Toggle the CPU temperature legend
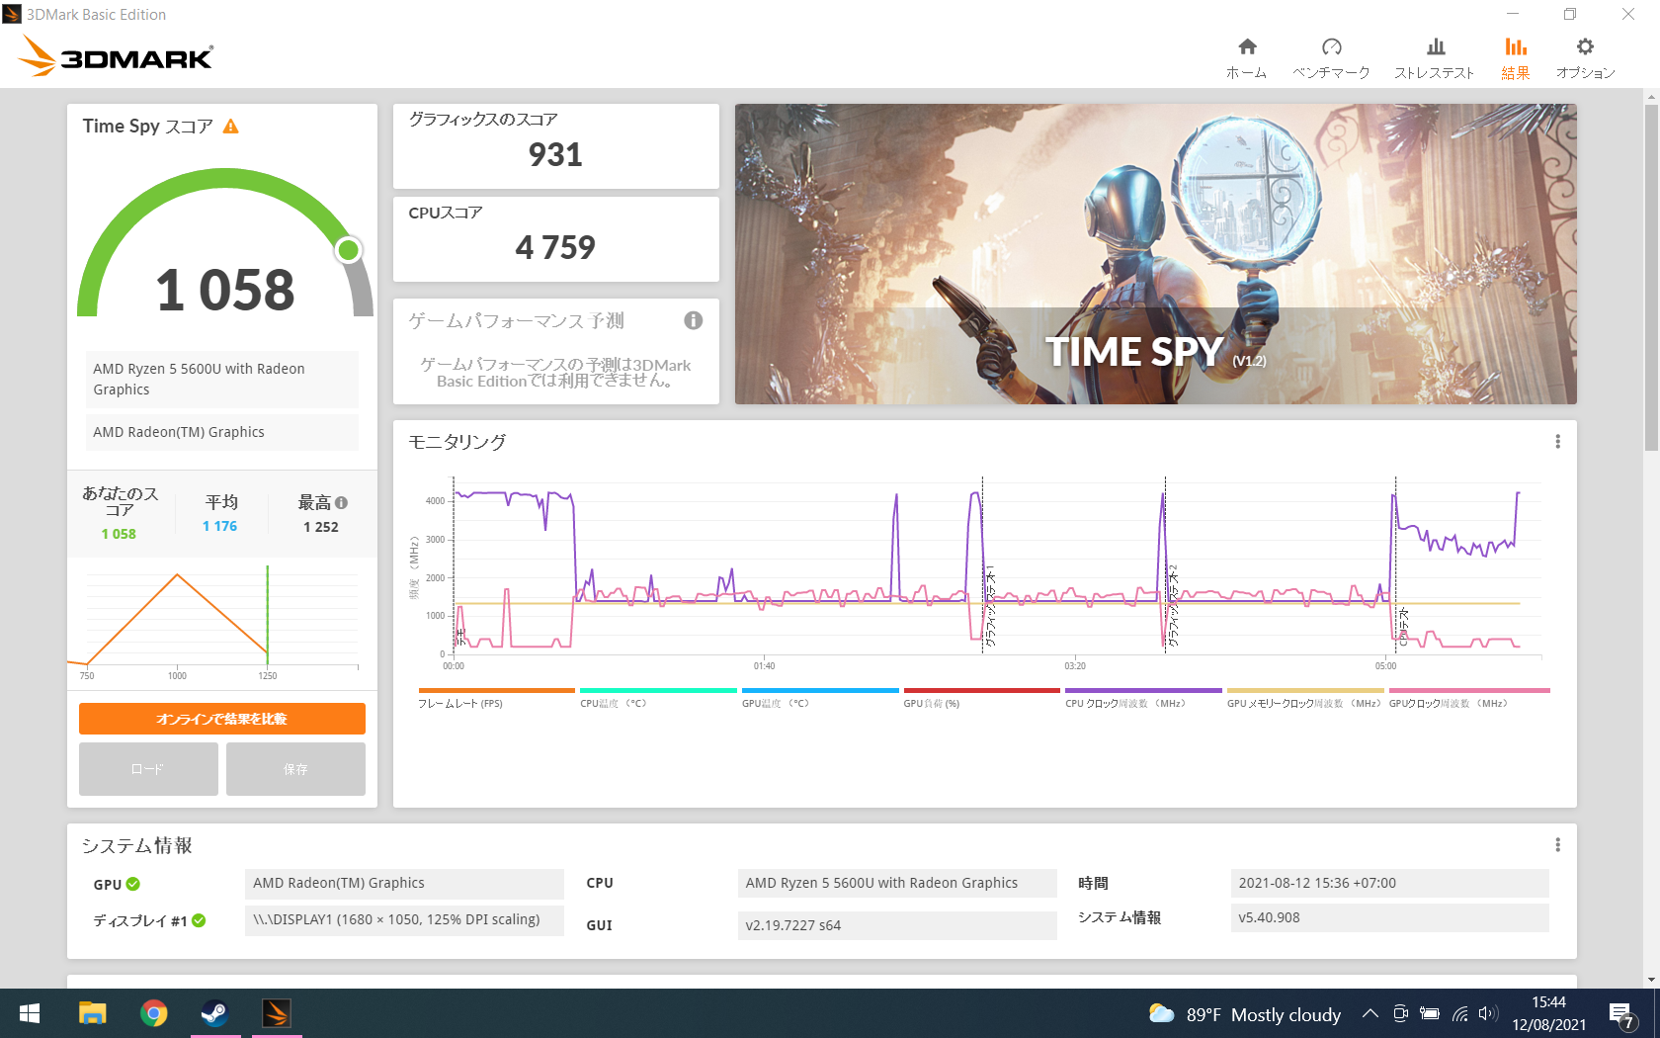 [x=658, y=698]
